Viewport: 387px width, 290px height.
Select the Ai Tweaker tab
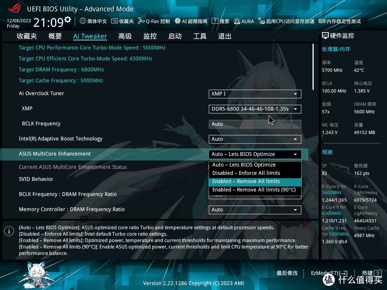coord(90,36)
